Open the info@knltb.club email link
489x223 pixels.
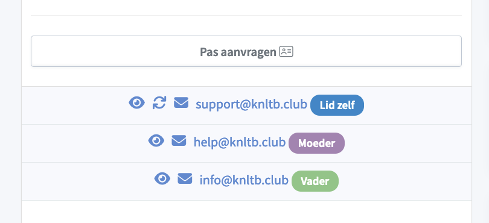(x=244, y=180)
